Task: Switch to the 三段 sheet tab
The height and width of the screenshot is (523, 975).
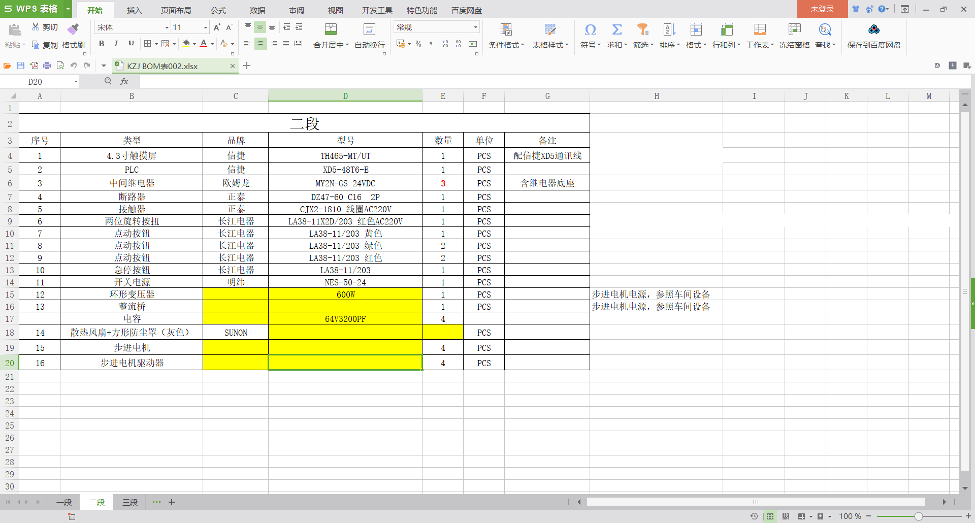Action: 130,502
